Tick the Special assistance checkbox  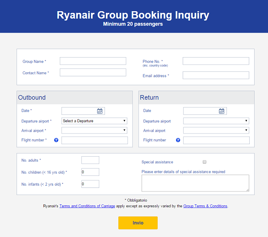pos(205,162)
